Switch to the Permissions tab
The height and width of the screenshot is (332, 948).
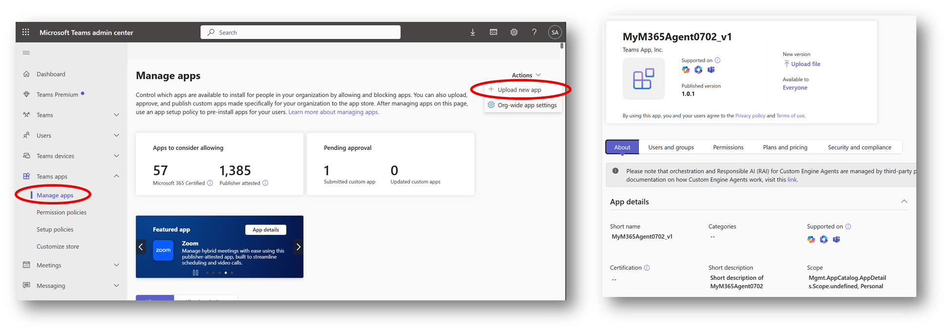coord(728,147)
